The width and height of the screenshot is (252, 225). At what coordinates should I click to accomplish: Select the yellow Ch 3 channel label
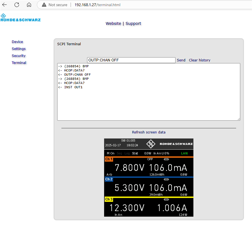pyautogui.click(x=109, y=200)
